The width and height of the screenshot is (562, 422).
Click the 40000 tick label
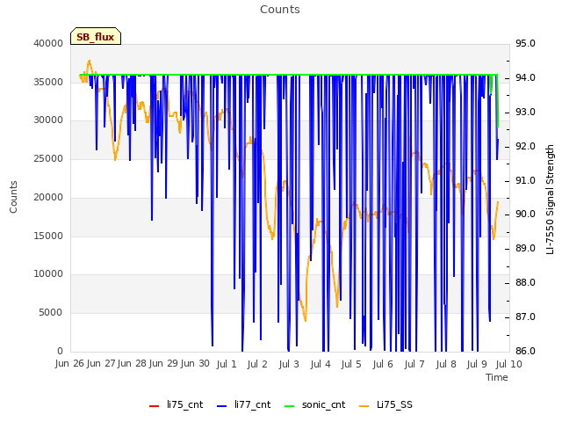48,43
